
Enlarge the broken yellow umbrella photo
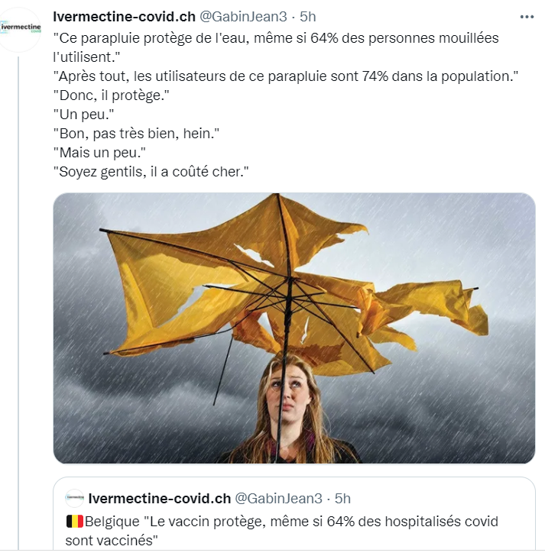[294, 328]
